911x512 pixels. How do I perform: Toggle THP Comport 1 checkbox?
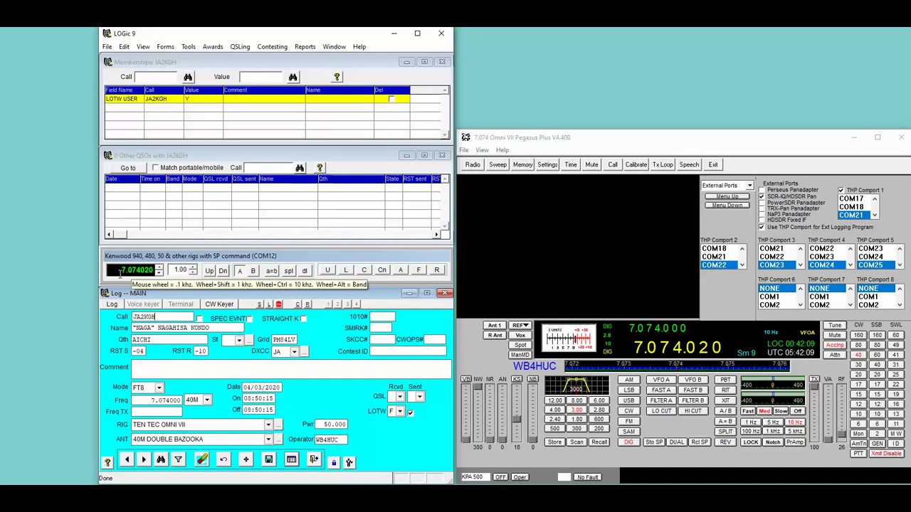click(841, 191)
